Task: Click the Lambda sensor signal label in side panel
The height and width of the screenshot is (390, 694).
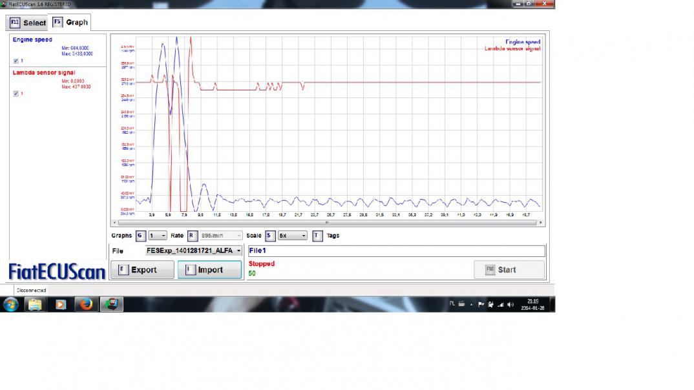Action: coord(44,72)
